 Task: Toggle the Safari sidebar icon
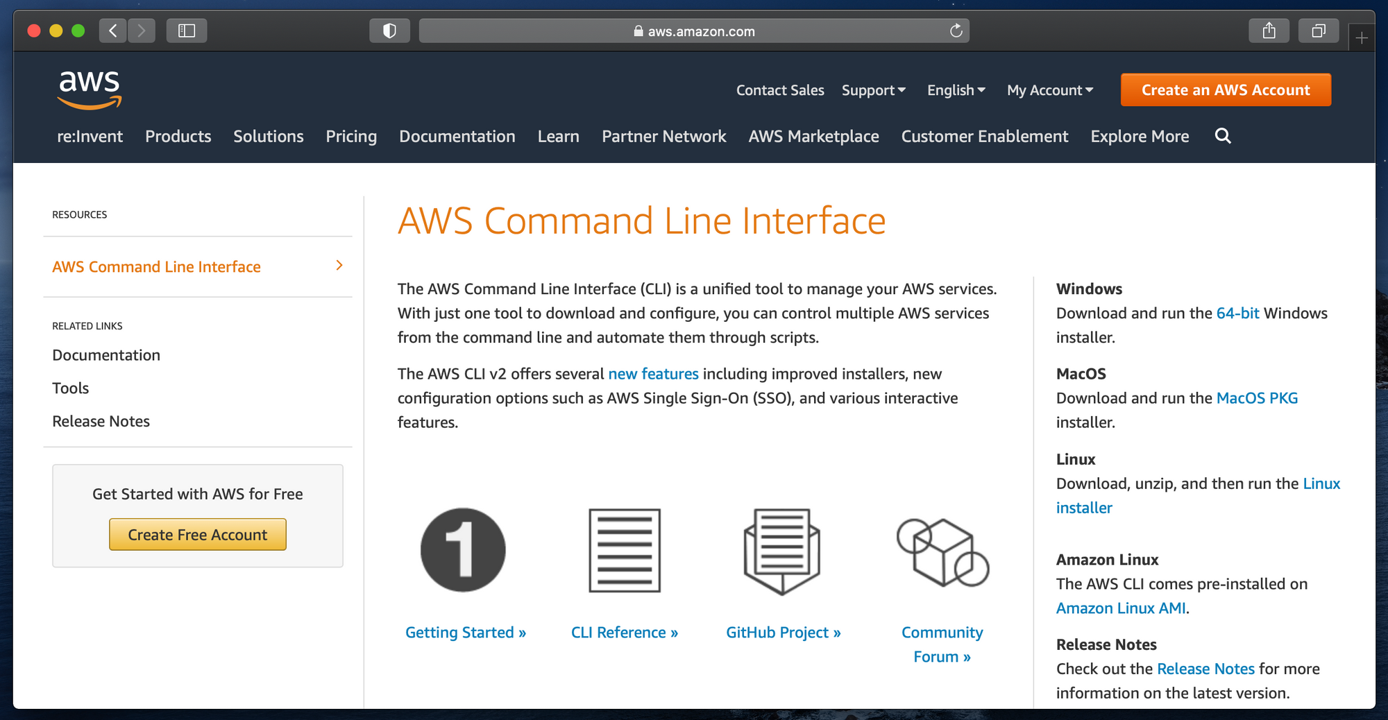[x=187, y=31]
